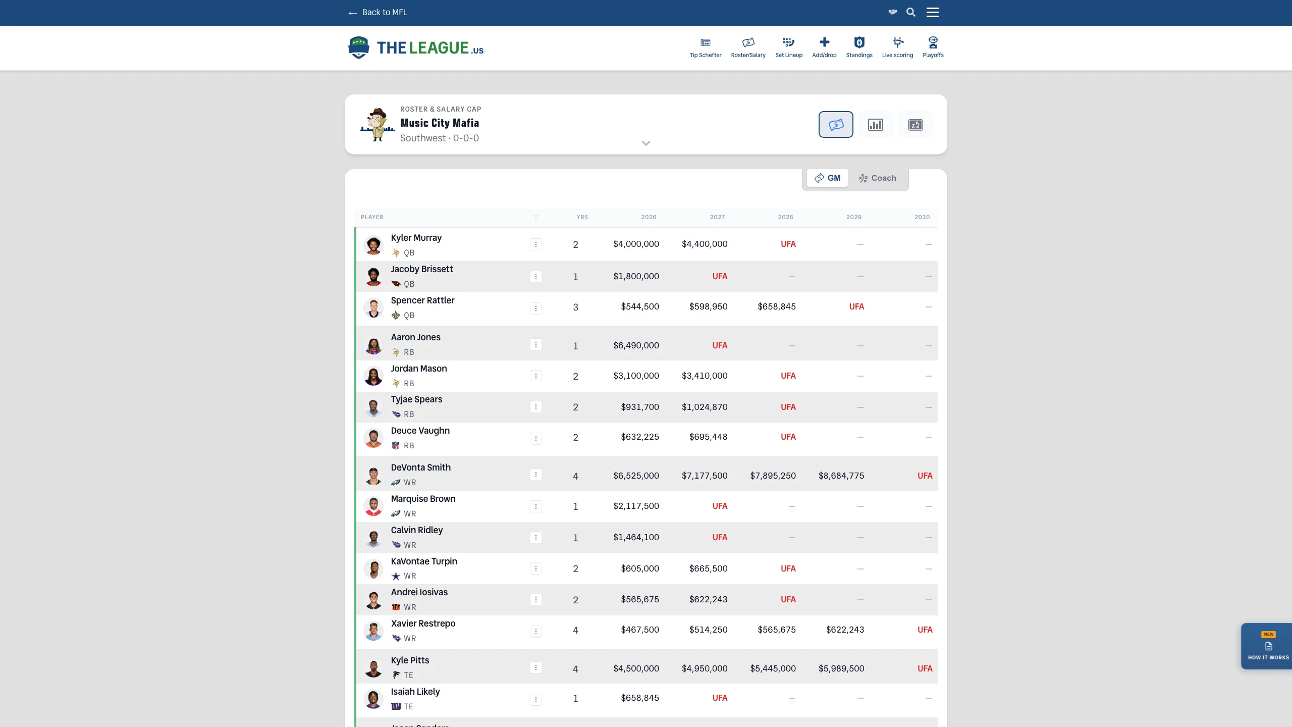View the Standings page
The height and width of the screenshot is (727, 1292).
pos(859,47)
